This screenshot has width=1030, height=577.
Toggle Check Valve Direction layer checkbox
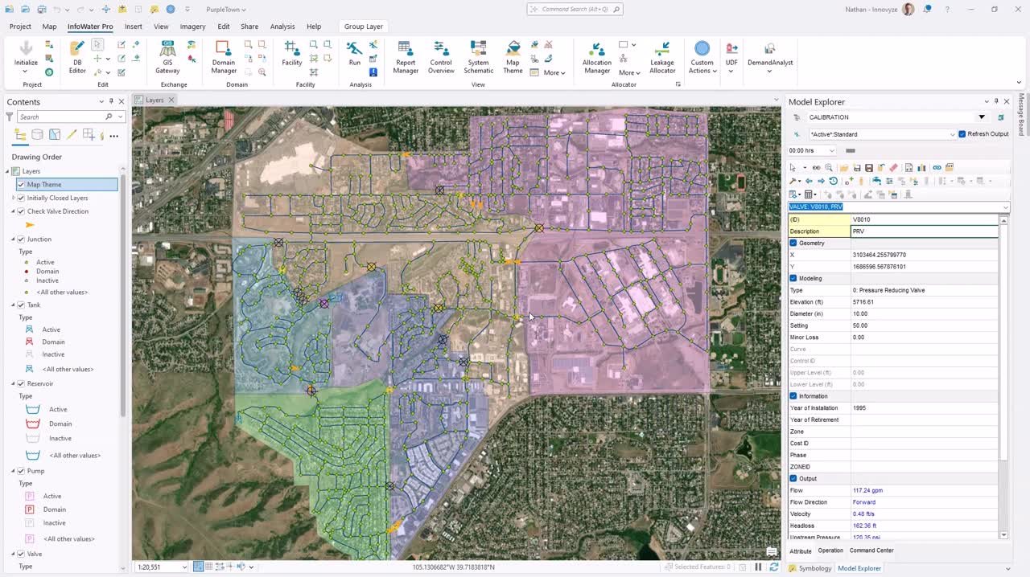click(x=21, y=211)
